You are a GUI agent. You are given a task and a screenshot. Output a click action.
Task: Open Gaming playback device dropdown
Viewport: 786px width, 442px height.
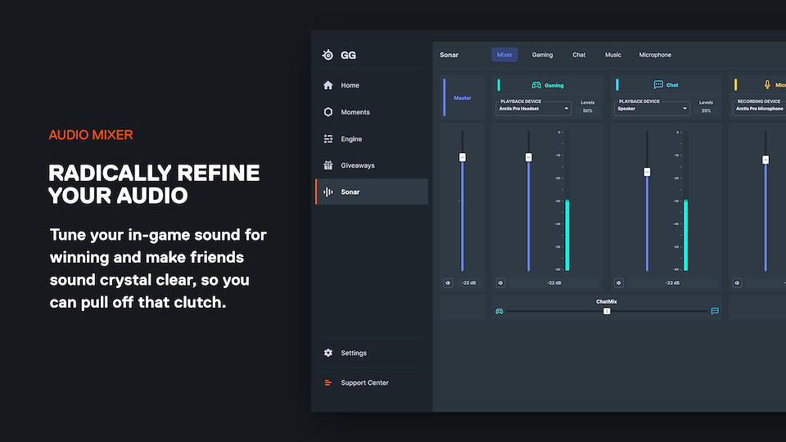coord(533,109)
